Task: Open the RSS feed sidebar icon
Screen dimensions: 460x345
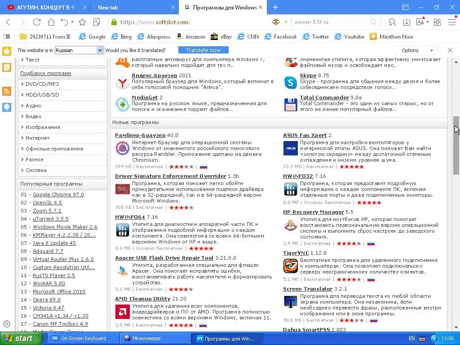Action: [x=7, y=91]
